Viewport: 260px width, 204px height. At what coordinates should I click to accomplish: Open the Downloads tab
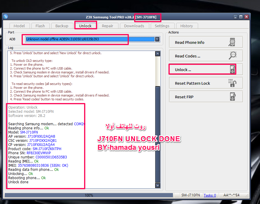(x=134, y=26)
